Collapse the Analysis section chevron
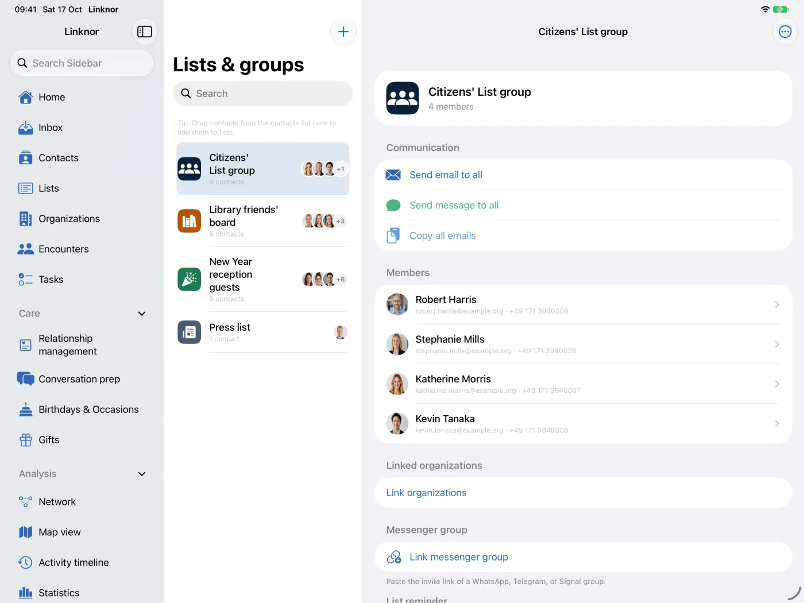Viewport: 804px width, 603px height. tap(142, 474)
